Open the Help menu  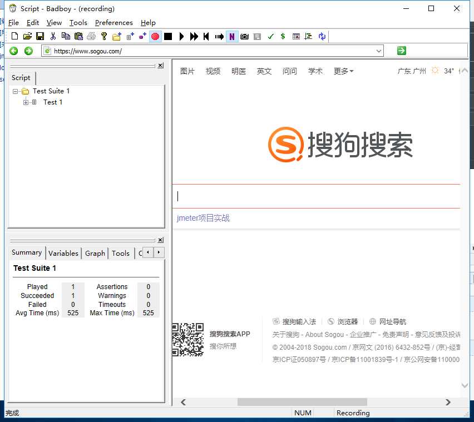click(x=148, y=23)
